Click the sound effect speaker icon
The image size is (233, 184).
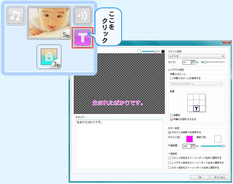[x=82, y=16]
